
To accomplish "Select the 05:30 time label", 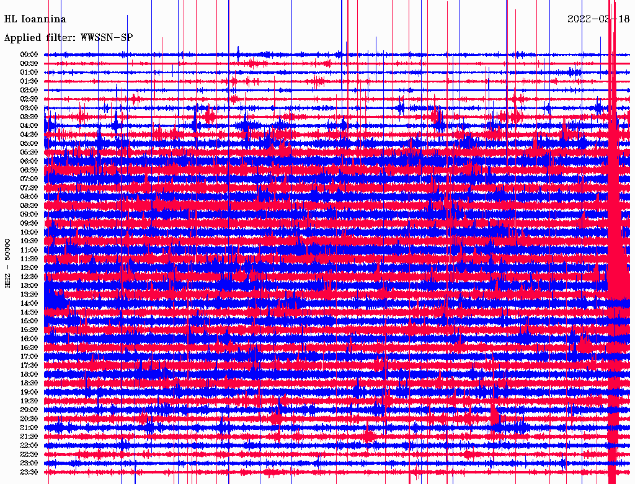I will click(x=29, y=152).
